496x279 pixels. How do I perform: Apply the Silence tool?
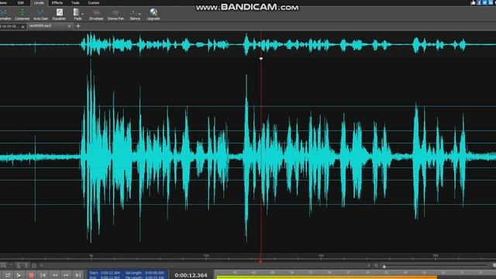coord(134,15)
